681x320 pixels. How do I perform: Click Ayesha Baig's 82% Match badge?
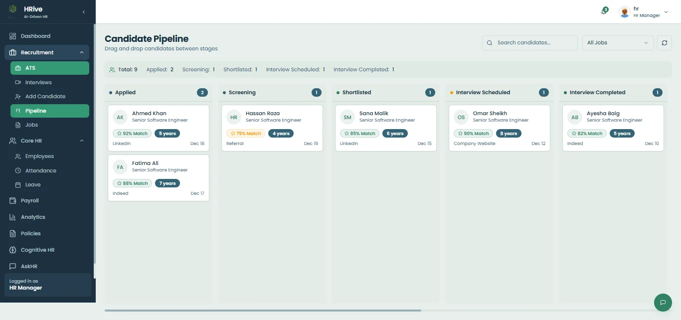click(587, 134)
